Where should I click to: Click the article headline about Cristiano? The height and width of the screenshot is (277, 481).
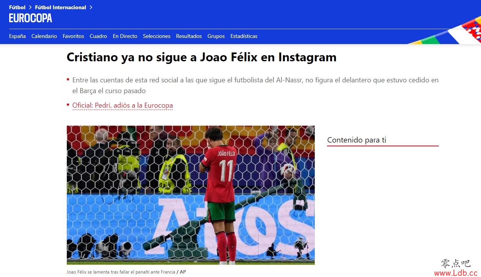[202, 57]
